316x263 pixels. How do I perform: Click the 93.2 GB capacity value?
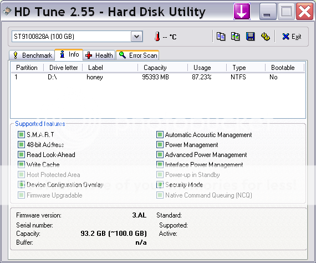point(114,234)
